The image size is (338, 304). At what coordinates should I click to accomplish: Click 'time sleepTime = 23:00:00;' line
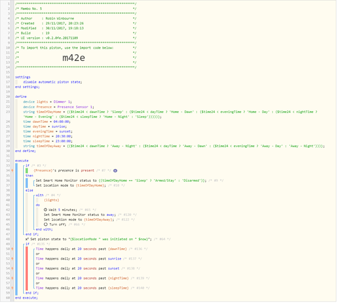[x=48, y=142]
